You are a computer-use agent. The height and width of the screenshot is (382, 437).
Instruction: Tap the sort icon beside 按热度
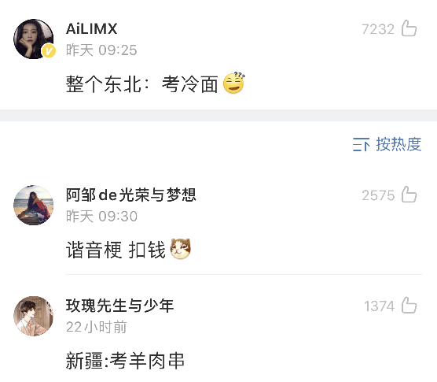(361, 144)
